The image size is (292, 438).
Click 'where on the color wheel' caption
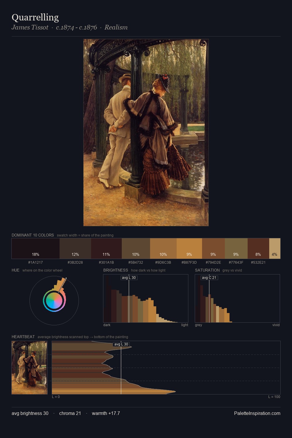coord(42,270)
